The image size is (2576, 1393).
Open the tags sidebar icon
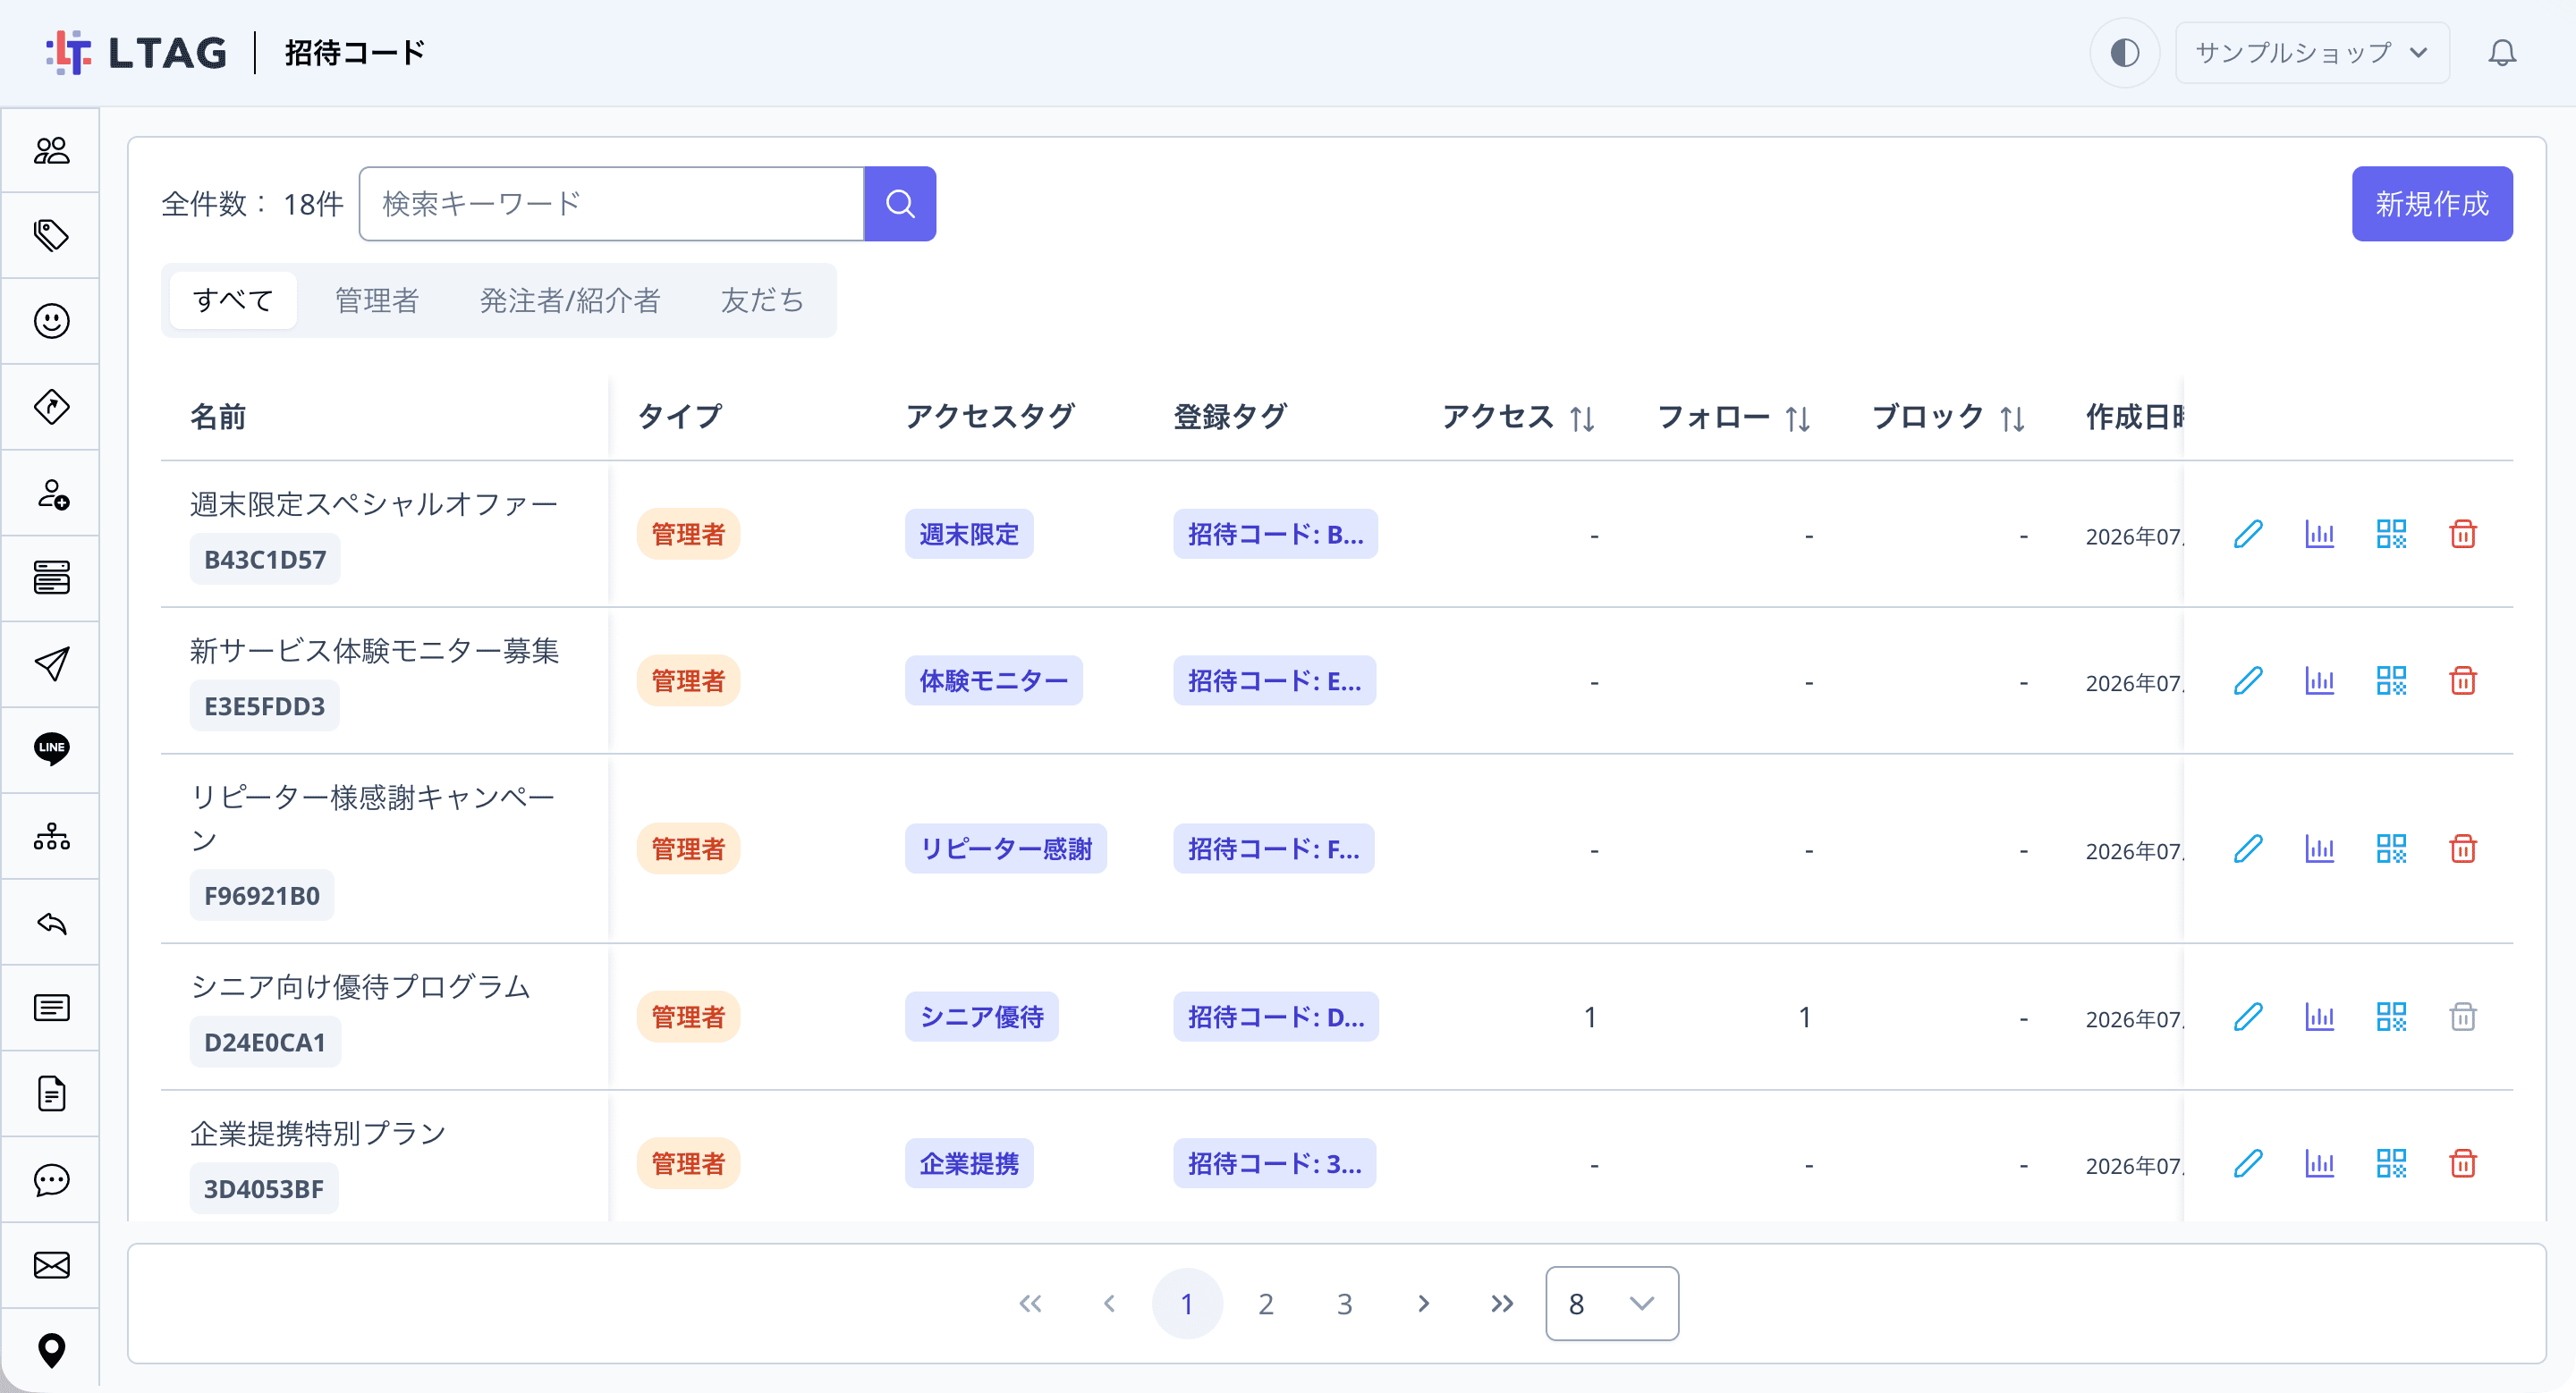click(x=51, y=236)
